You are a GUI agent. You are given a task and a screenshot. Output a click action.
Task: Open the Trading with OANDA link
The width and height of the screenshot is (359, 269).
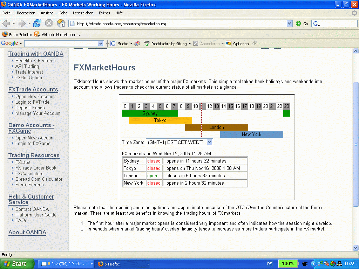pos(36,54)
